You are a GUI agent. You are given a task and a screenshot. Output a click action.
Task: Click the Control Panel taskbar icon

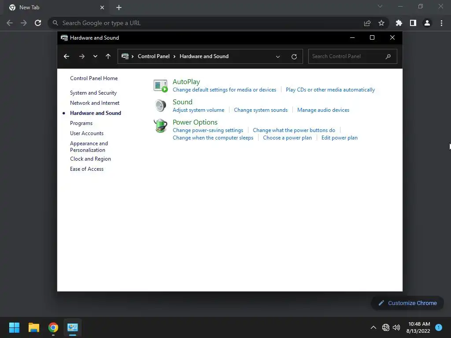click(x=73, y=327)
